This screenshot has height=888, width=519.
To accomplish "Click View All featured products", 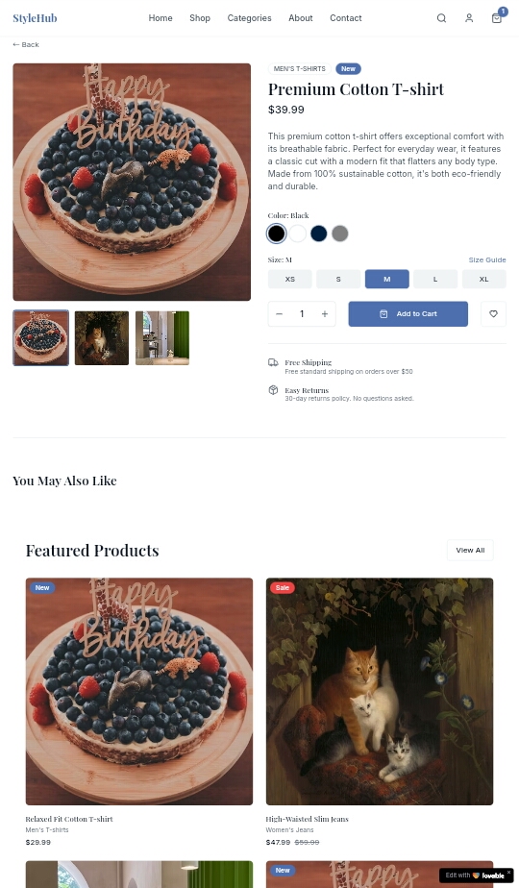I will point(470,550).
